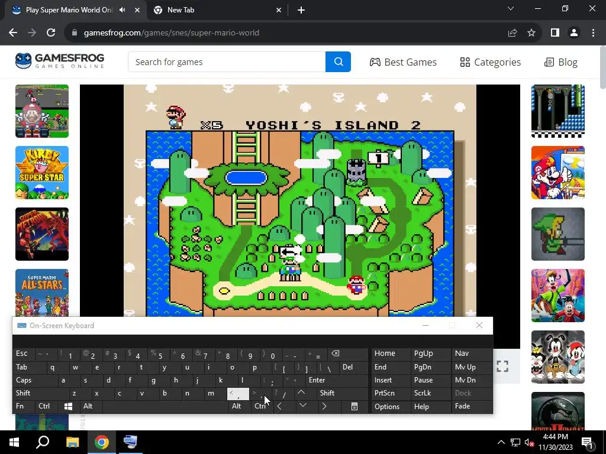Open the Best Games menu

[x=403, y=62]
